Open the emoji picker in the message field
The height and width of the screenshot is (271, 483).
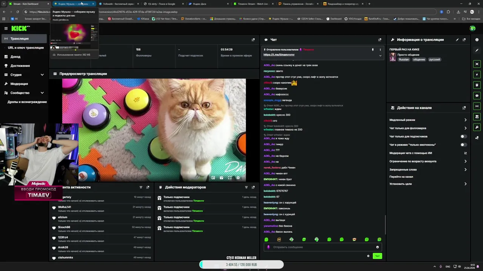pyautogui.click(x=377, y=247)
